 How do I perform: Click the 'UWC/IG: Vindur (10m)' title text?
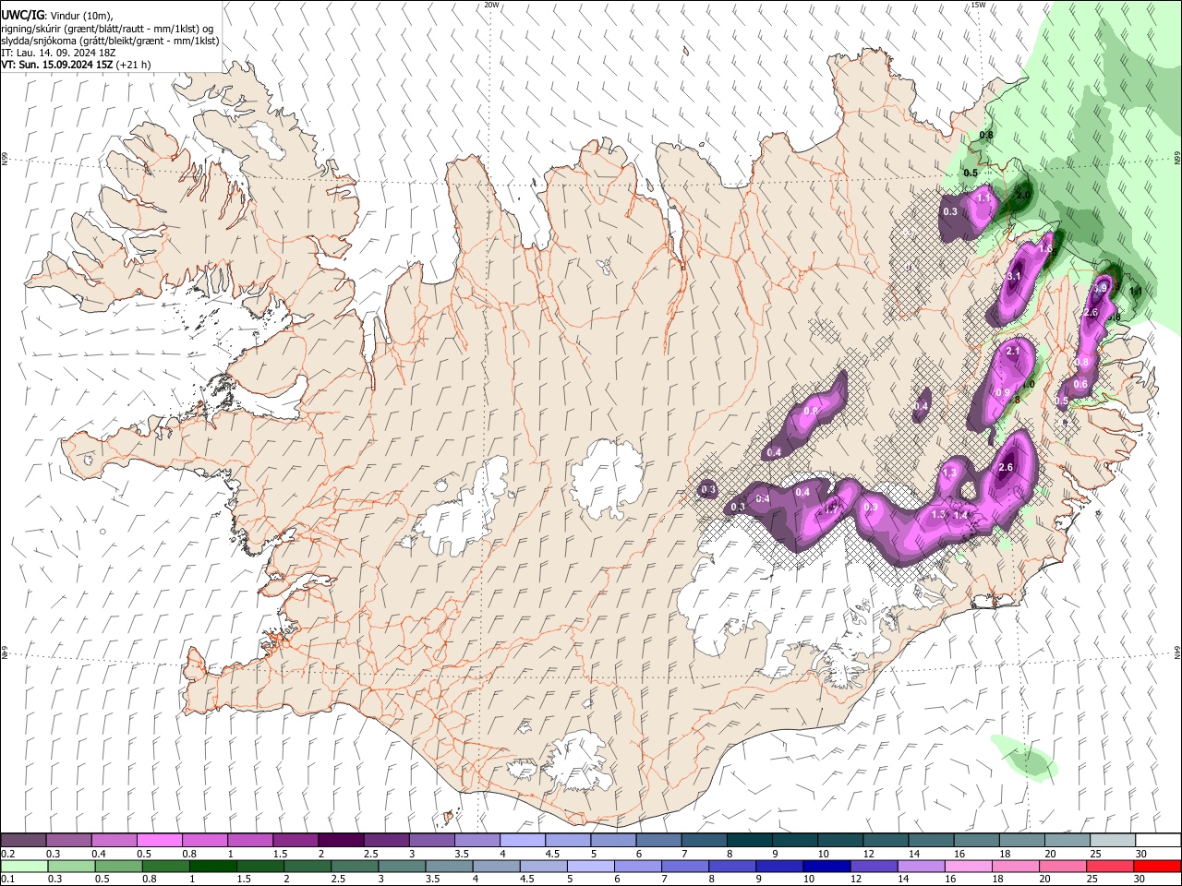click(x=57, y=17)
